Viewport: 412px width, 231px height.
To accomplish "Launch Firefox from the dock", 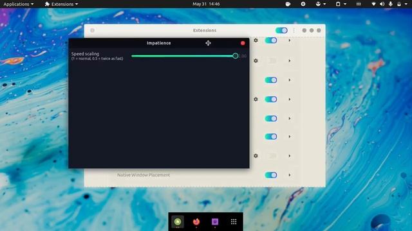I will [x=196, y=222].
